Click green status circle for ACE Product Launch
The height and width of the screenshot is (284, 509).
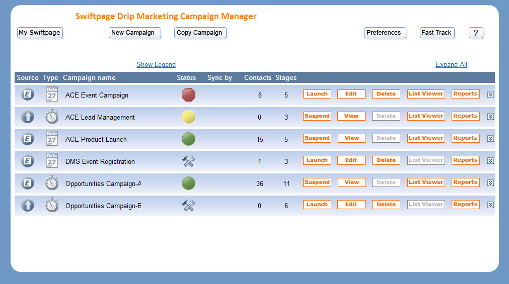[189, 139]
